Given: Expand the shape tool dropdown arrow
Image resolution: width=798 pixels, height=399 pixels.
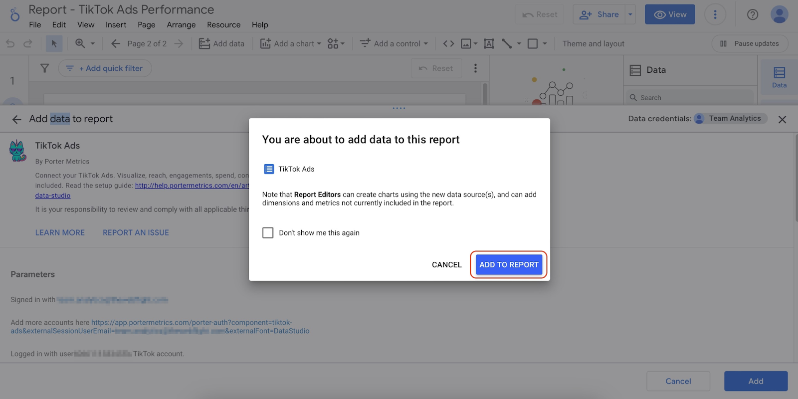Looking at the screenshot, I should click(545, 44).
